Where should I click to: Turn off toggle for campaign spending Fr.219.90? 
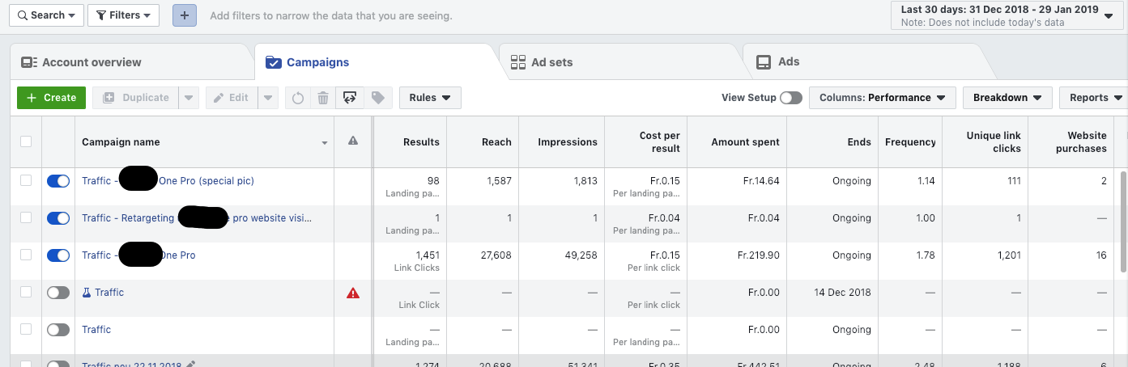(x=58, y=255)
